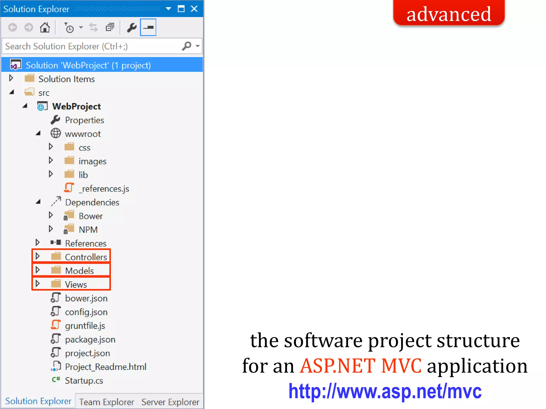The width and height of the screenshot is (546, 409).
Task: Select the Models folder label
Action: (79, 271)
